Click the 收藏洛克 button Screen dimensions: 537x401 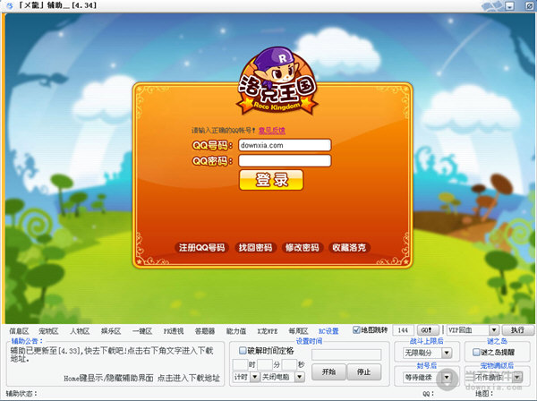click(349, 248)
